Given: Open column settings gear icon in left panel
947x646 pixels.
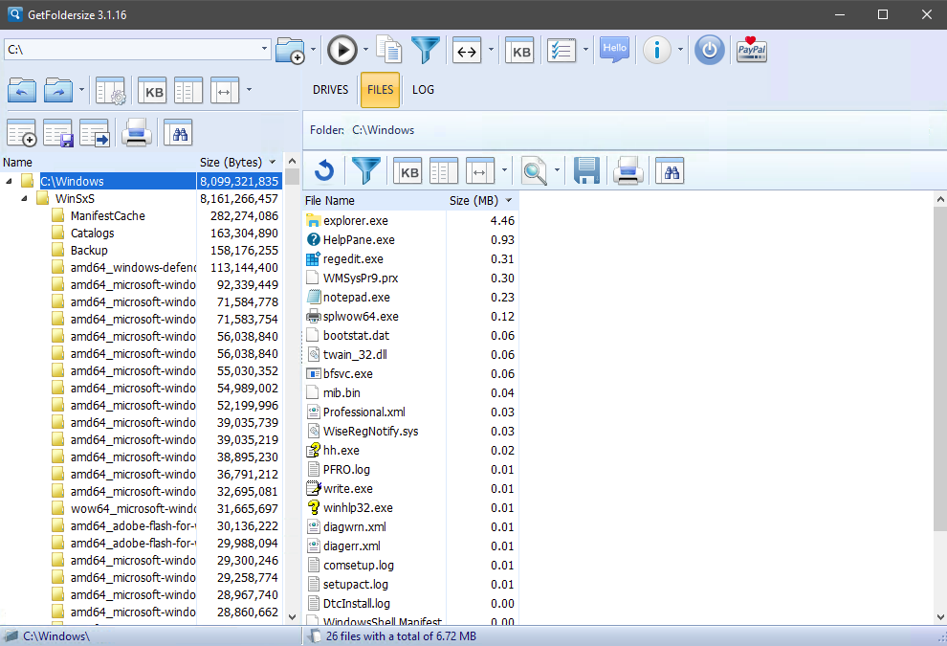Looking at the screenshot, I should click(111, 91).
